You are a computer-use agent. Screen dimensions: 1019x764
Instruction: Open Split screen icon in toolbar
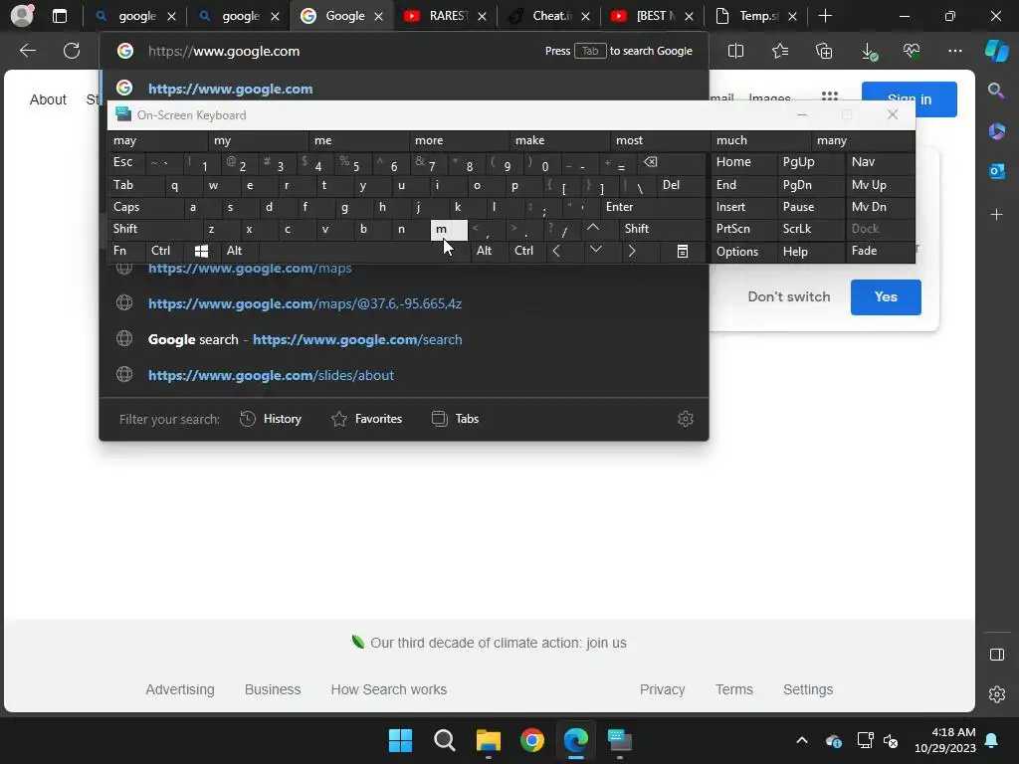(735, 51)
